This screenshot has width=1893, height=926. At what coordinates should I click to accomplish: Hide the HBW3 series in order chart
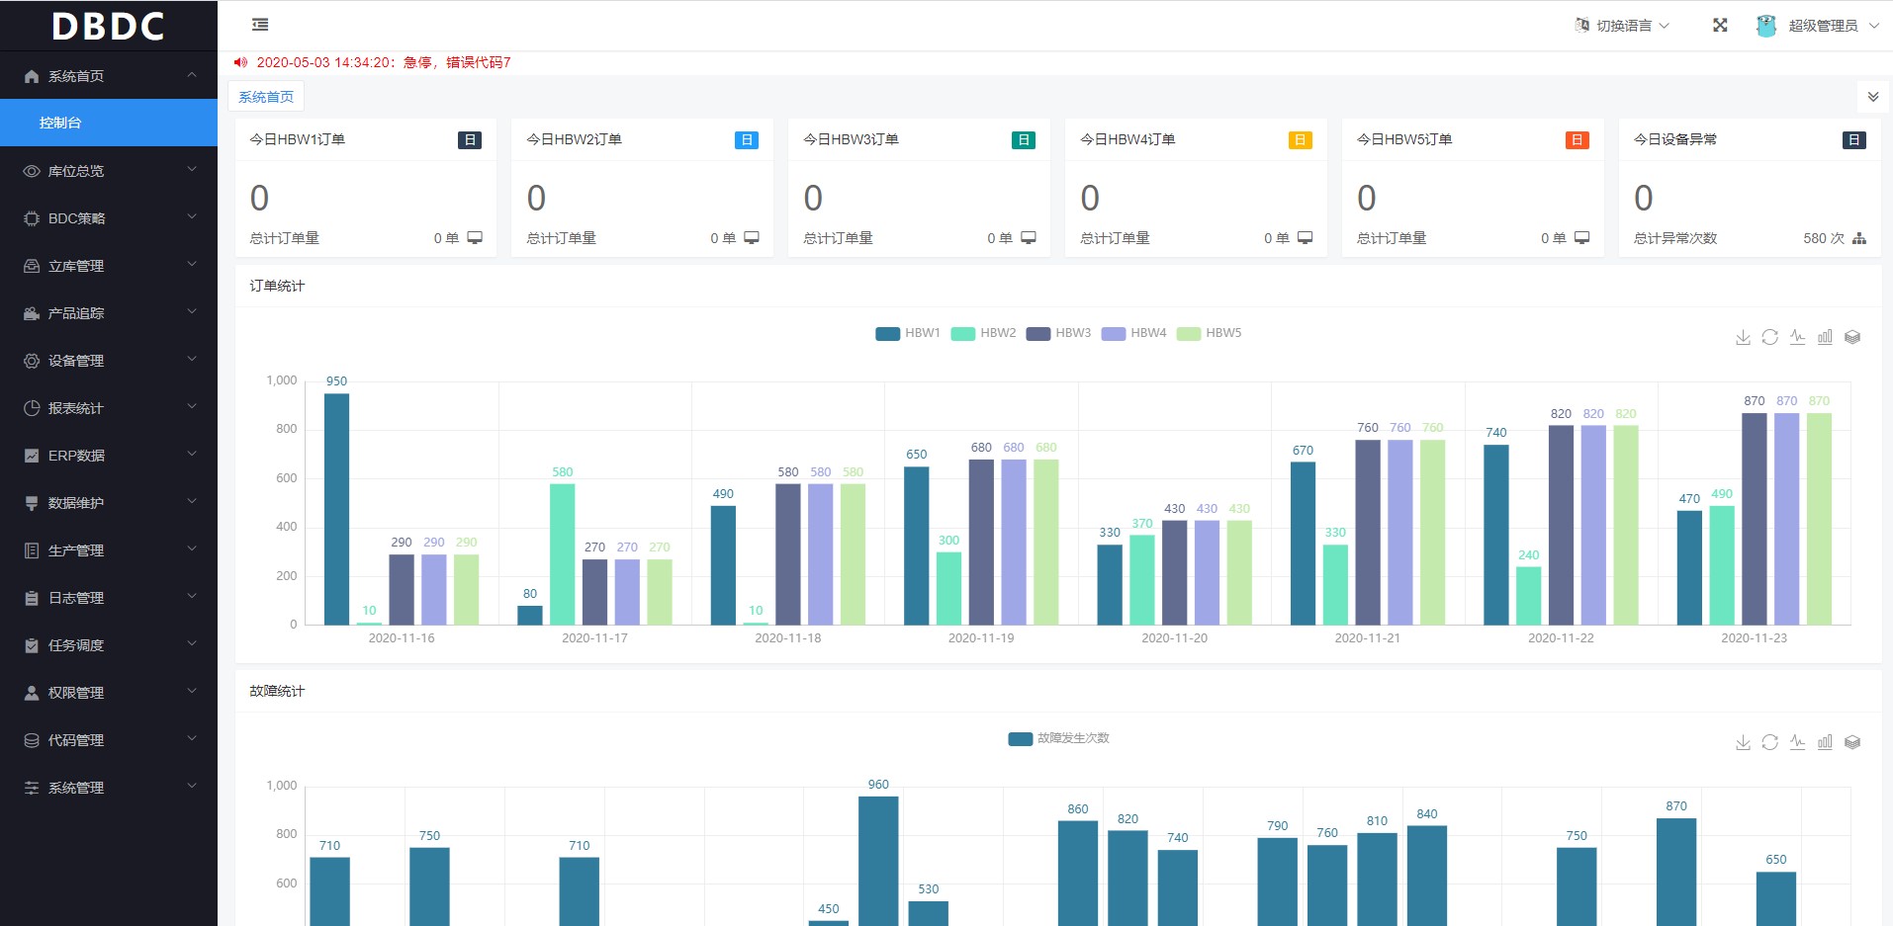coord(1058,333)
